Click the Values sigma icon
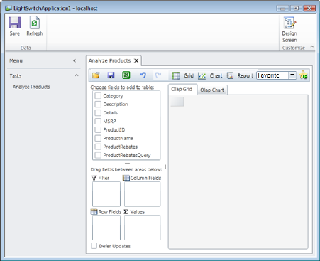 coord(126,212)
